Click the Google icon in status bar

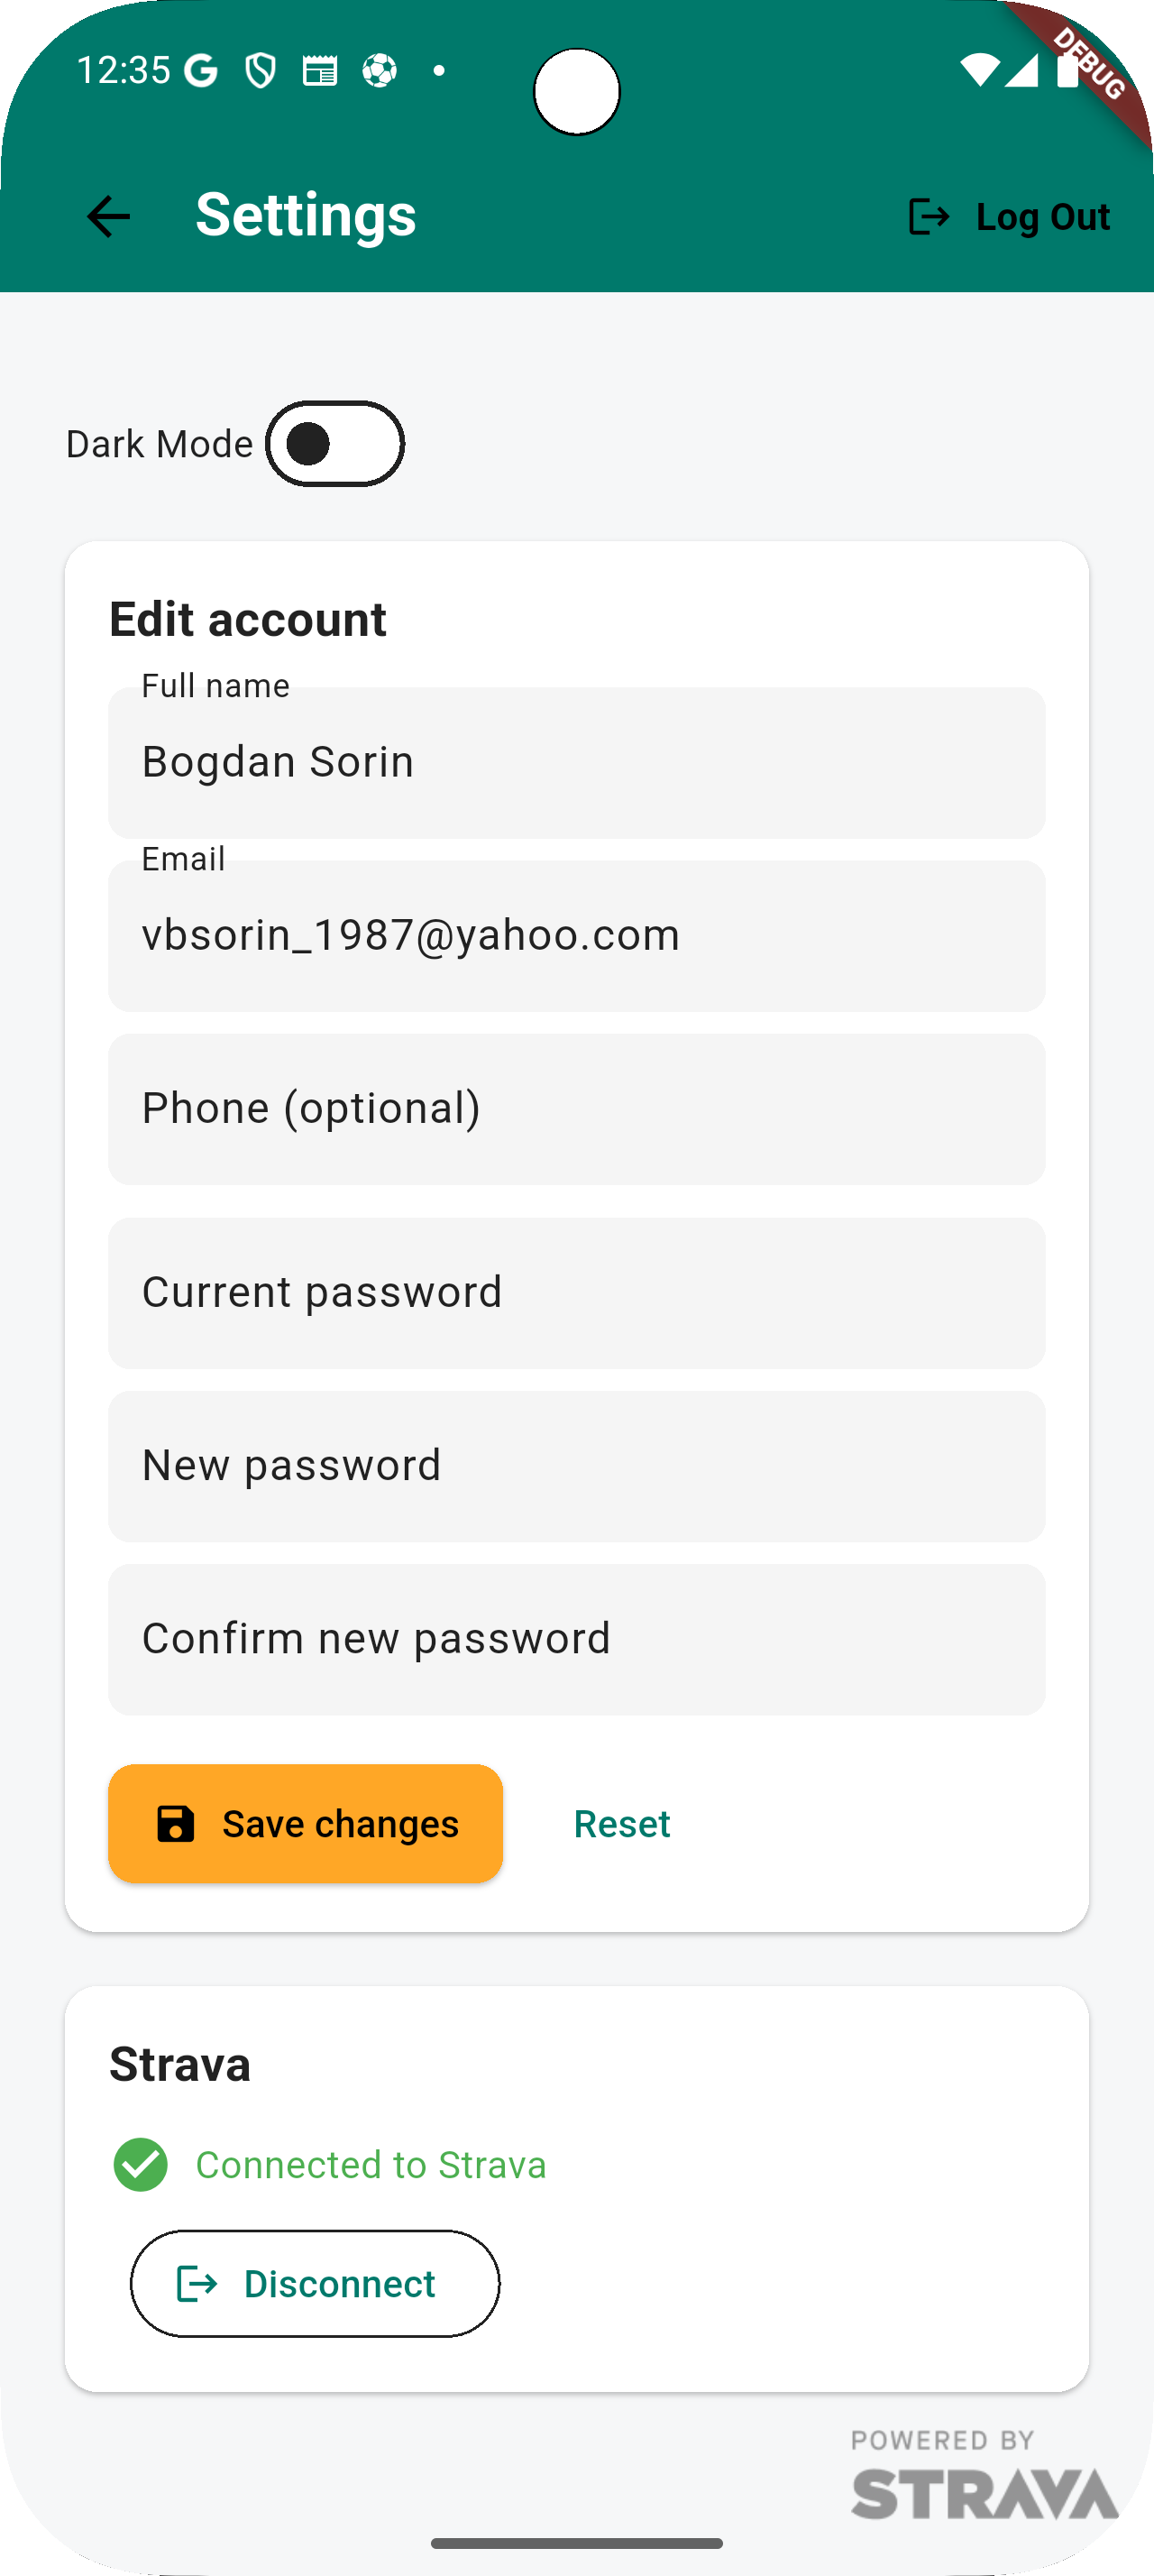point(202,71)
